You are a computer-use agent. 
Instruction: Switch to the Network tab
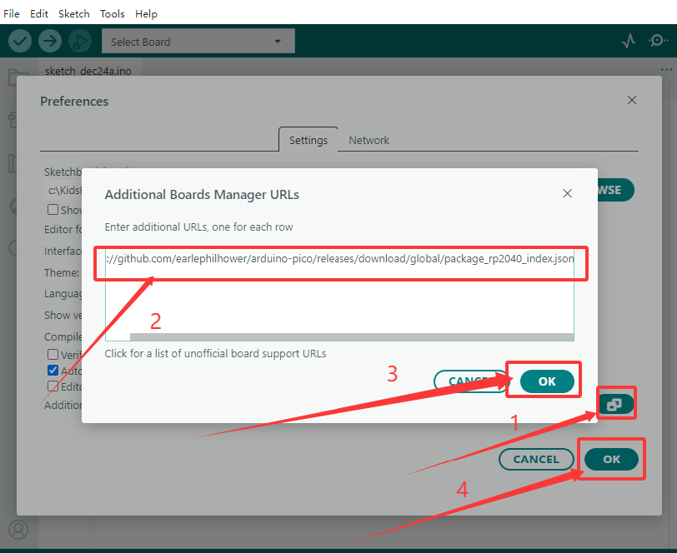(x=369, y=140)
